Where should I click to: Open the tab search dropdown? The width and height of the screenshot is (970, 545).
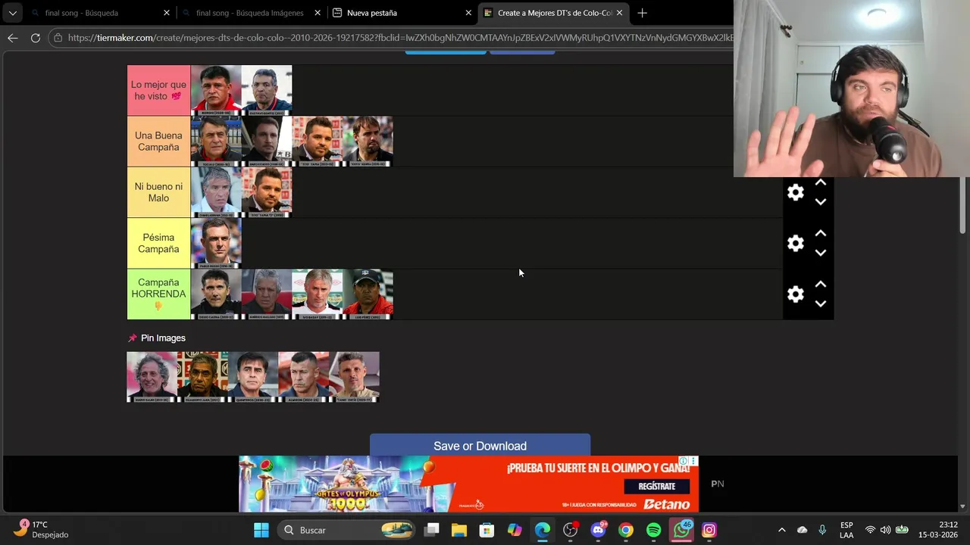pos(12,13)
